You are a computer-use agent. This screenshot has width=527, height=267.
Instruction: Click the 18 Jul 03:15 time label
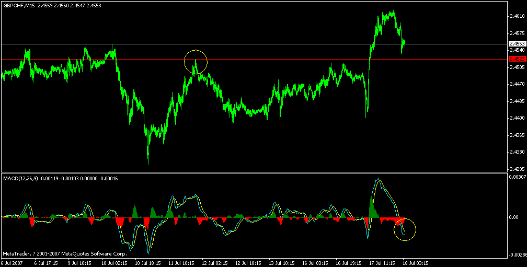tap(415, 263)
